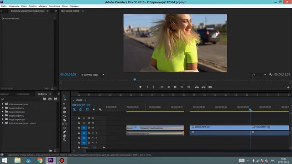The width and height of the screenshot is (292, 164).
Task: Click the Go to Out button
Action: (x=188, y=87)
